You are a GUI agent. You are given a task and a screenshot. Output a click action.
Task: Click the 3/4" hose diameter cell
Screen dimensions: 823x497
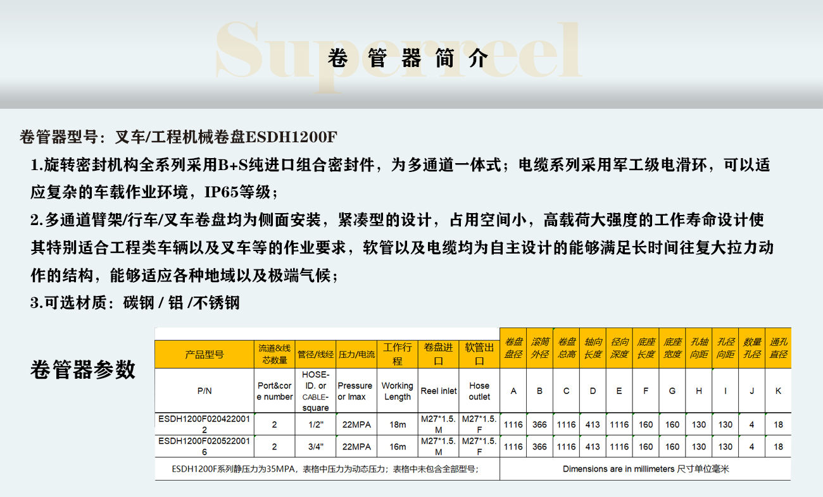(x=315, y=446)
